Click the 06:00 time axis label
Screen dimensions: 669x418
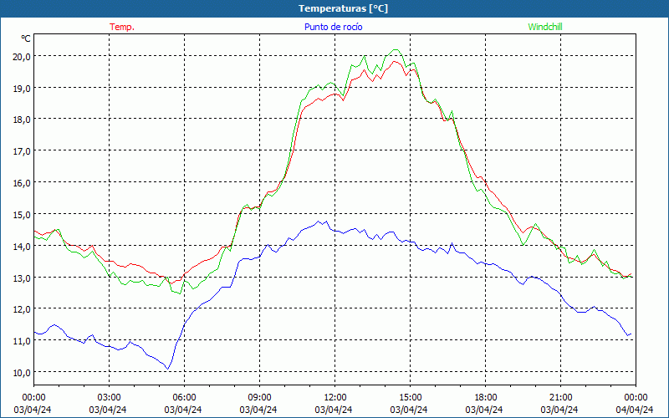184,398
